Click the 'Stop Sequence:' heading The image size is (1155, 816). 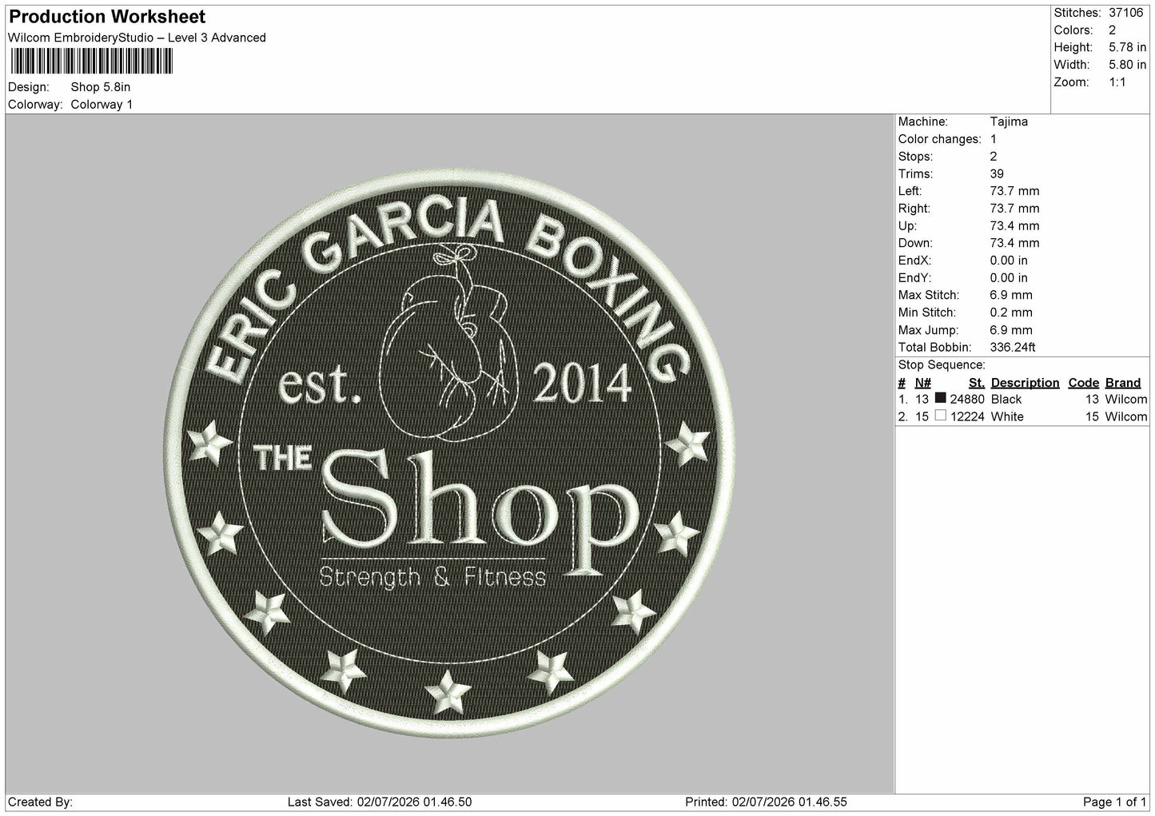point(942,365)
